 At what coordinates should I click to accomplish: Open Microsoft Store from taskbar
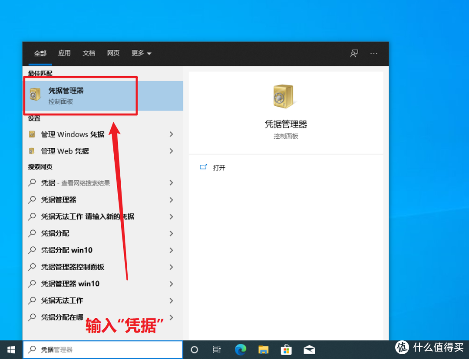[286, 349]
